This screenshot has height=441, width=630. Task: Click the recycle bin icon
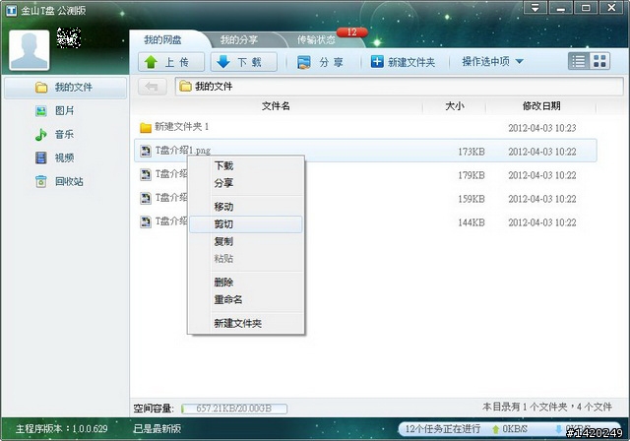(x=41, y=181)
